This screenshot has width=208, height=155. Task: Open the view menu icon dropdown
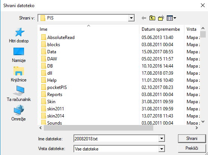point(171,18)
